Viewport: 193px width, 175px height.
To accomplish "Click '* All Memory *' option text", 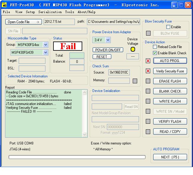I will 103,149.
